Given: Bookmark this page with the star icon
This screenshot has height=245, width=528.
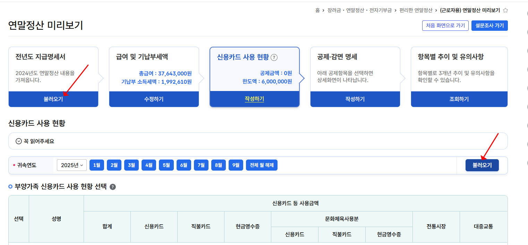Looking at the screenshot, I should pyautogui.click(x=505, y=10).
